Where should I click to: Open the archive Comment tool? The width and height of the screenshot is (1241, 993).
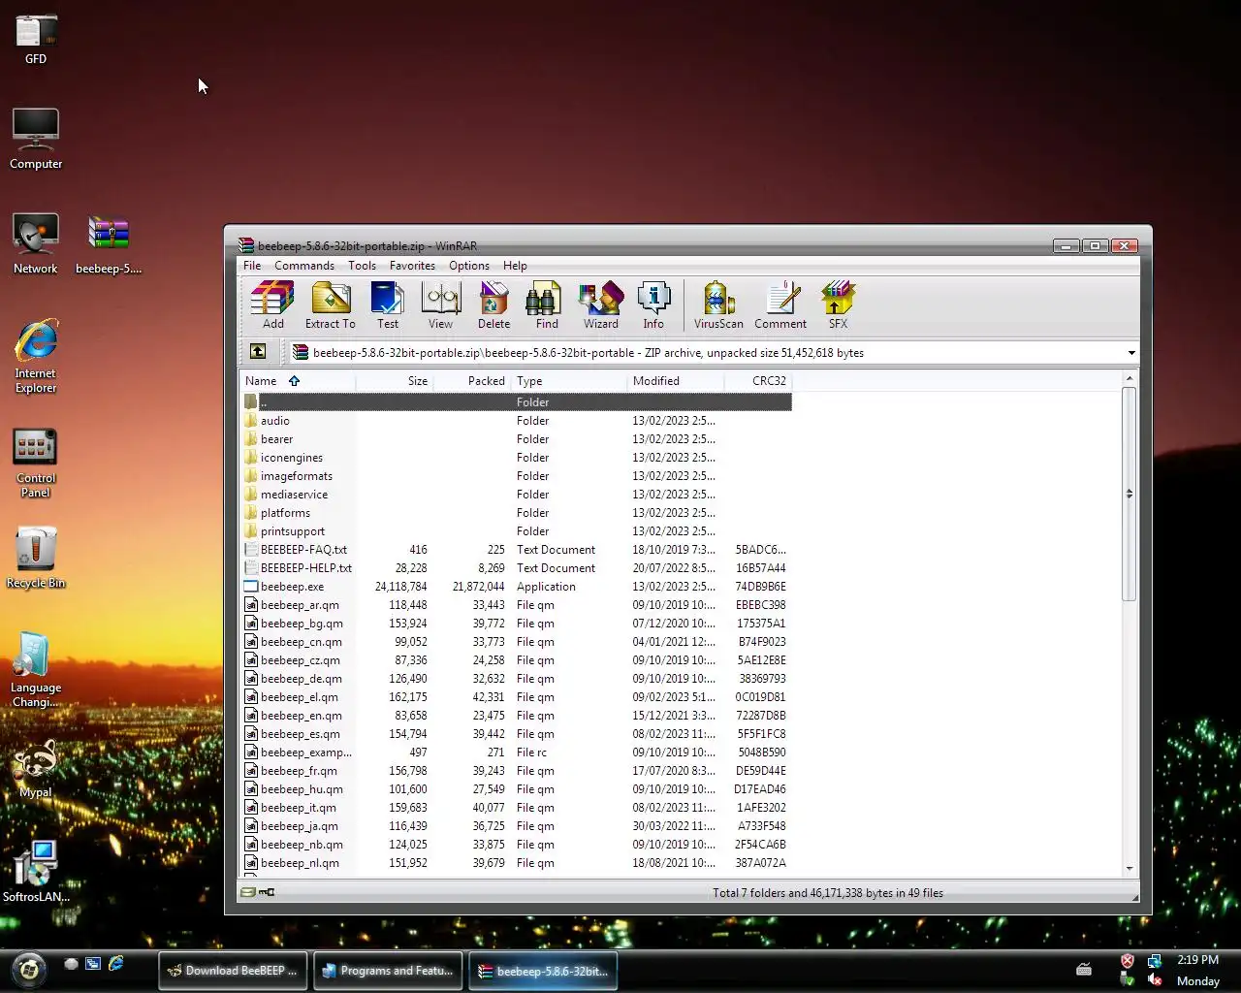780,305
